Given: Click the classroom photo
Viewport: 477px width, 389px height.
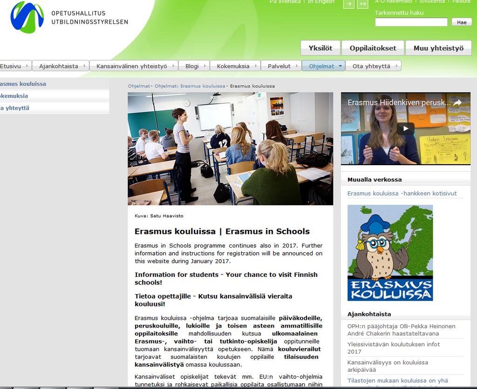Looking at the screenshot, I should 230,148.
